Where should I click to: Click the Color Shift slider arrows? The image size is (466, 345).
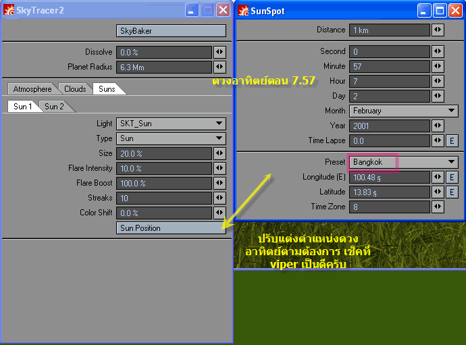tap(219, 213)
